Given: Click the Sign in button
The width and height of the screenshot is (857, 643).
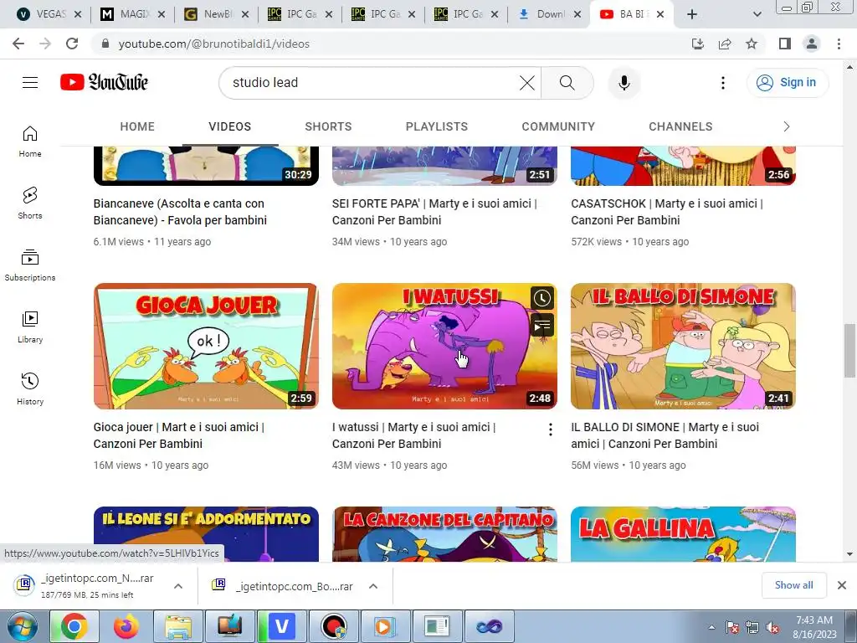Looking at the screenshot, I should point(787,83).
